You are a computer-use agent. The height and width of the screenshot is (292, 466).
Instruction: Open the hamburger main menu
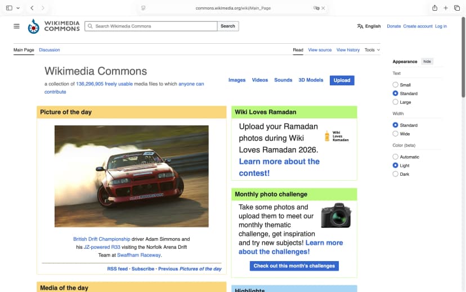pos(16,26)
